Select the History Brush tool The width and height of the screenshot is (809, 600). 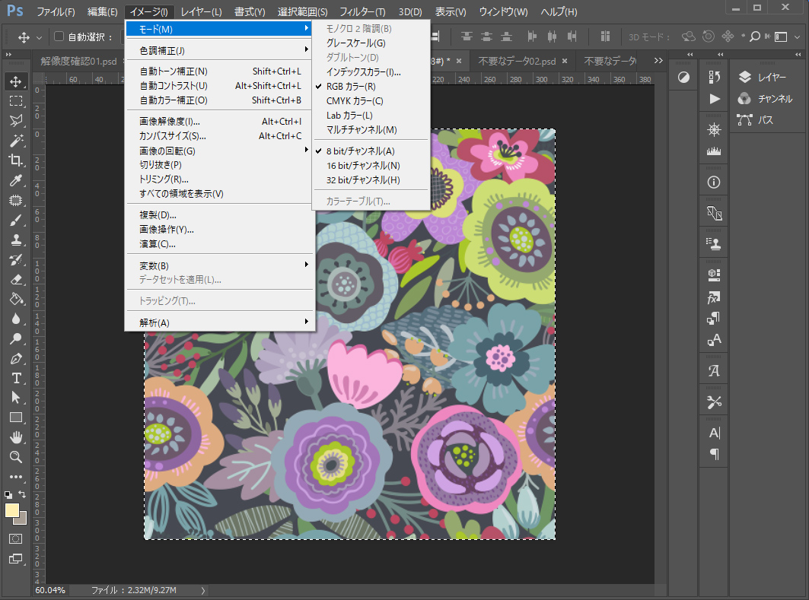click(16, 259)
